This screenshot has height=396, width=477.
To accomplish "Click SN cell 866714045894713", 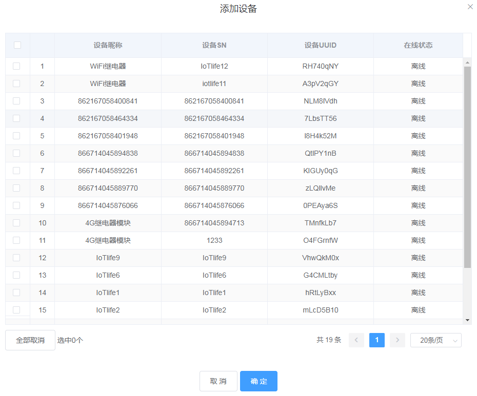I will 214,223.
